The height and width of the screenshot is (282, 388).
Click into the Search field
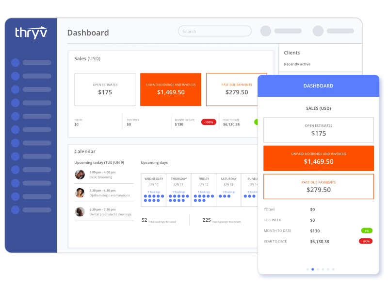(215, 31)
